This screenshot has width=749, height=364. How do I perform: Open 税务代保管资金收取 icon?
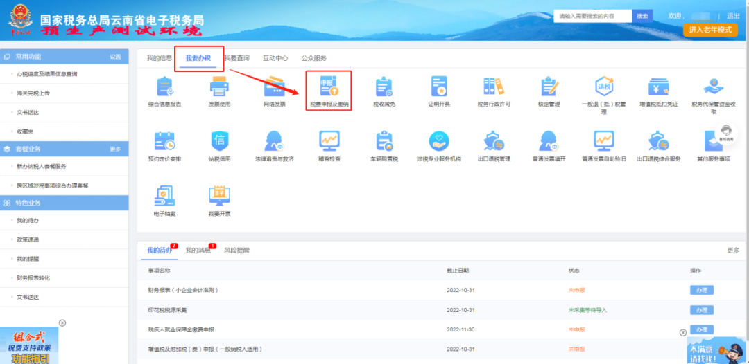[714, 87]
